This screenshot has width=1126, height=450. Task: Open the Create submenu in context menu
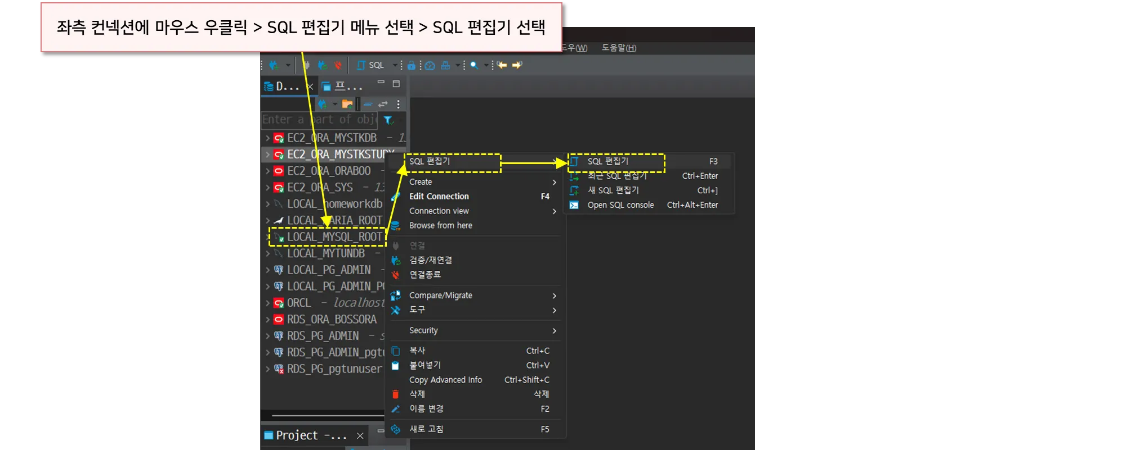pyautogui.click(x=475, y=182)
